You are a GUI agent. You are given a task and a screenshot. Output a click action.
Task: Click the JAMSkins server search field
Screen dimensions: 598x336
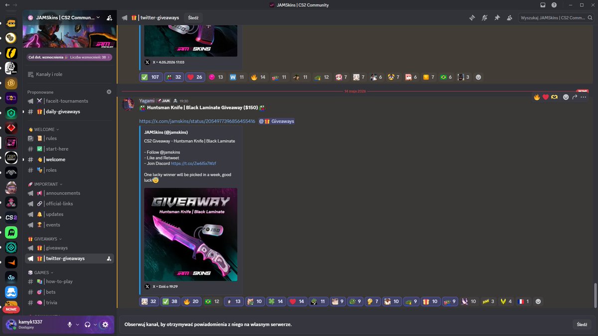(556, 17)
